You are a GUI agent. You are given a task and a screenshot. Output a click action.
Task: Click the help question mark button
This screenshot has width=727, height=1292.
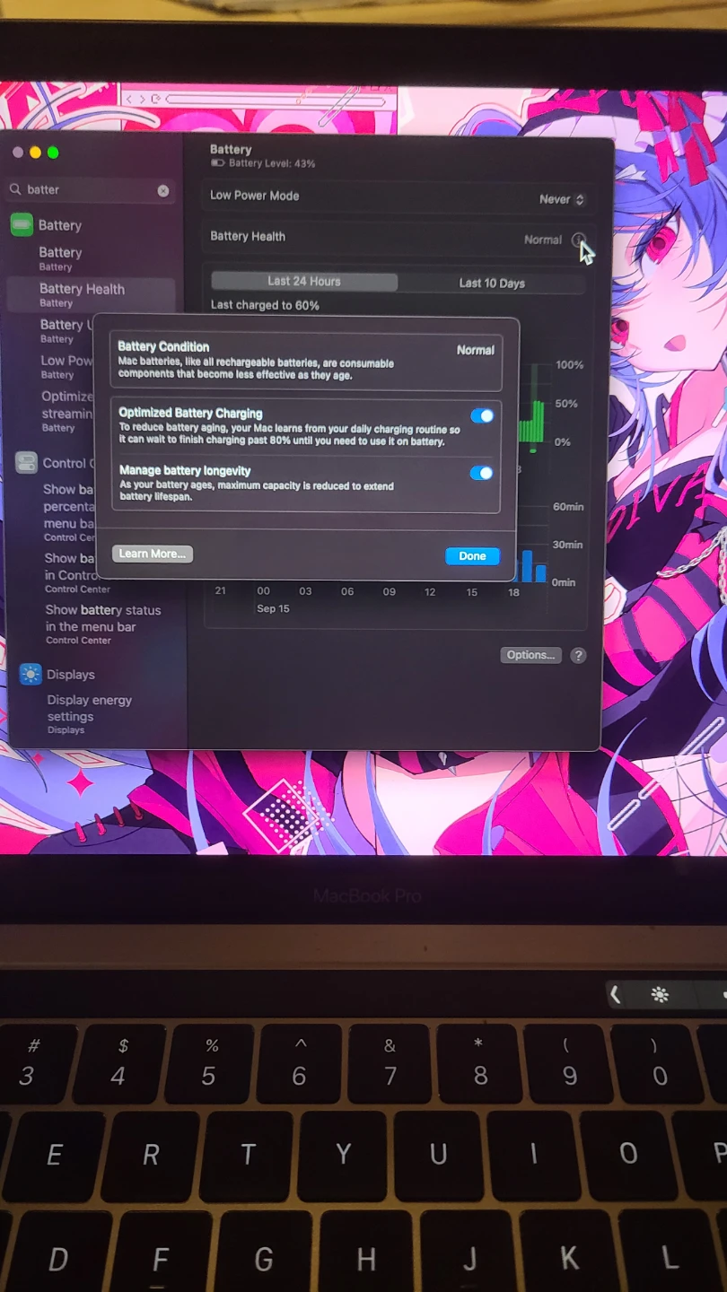579,656
